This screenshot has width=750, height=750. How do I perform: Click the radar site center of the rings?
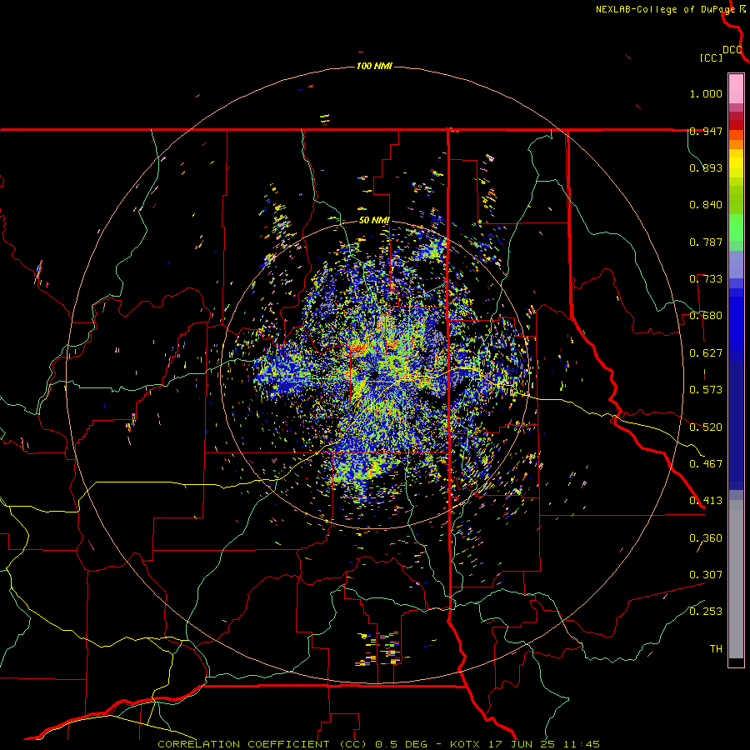click(374, 375)
